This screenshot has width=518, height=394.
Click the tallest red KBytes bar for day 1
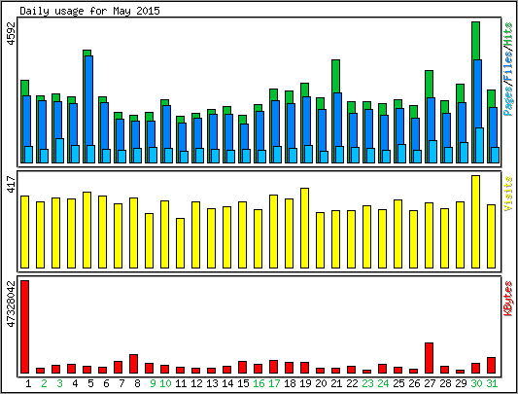coord(24,327)
